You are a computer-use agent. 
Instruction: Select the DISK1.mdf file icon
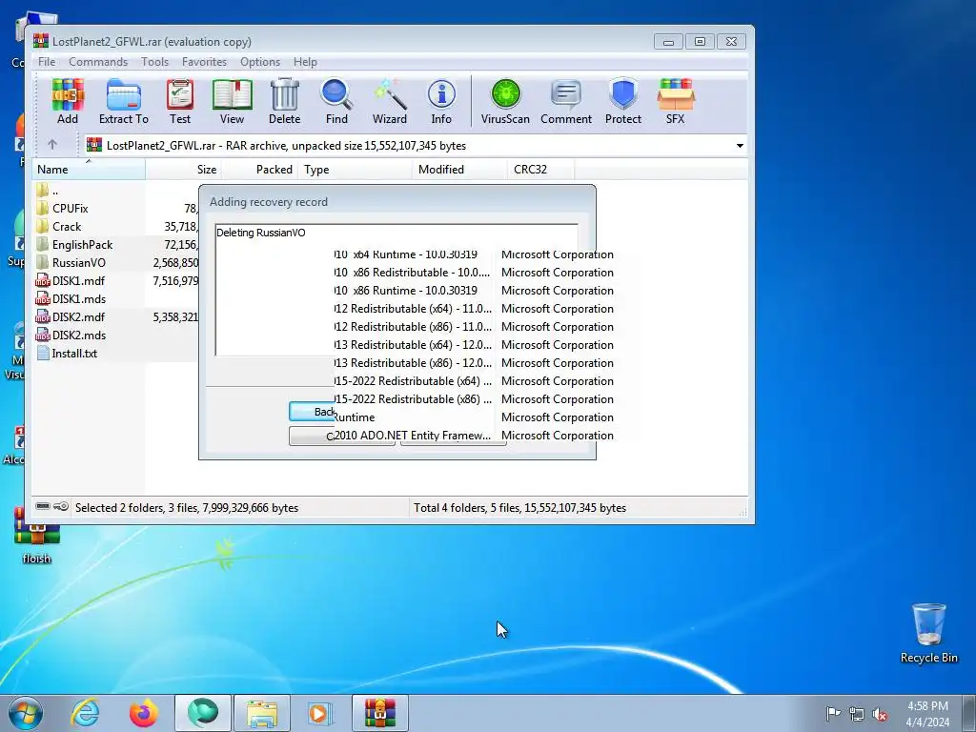[x=42, y=281]
